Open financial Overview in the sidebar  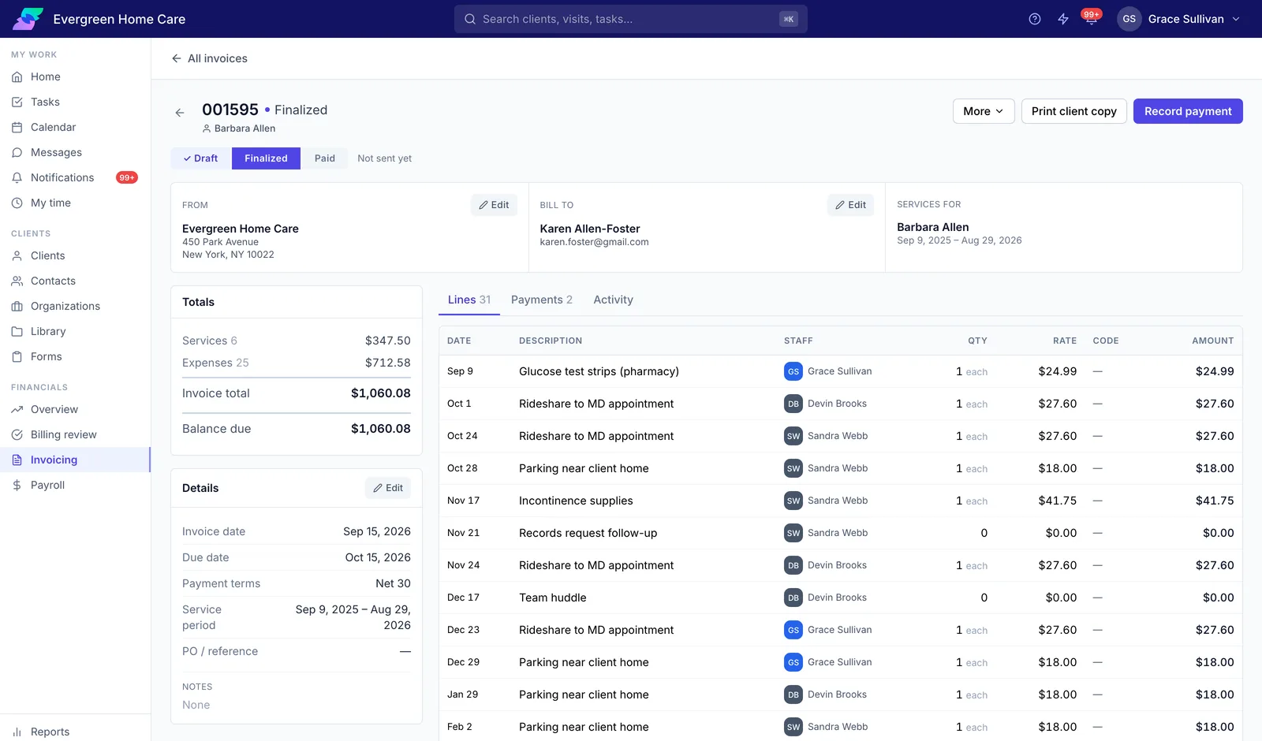tap(75, 409)
